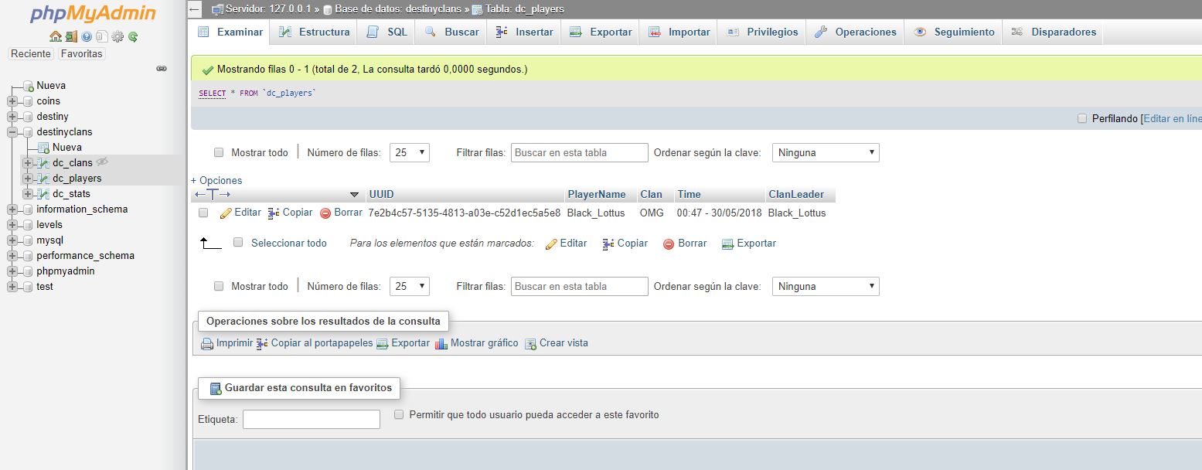Expand the dc_players table node
Viewport: 1202px width, 470px height.
click(27, 179)
